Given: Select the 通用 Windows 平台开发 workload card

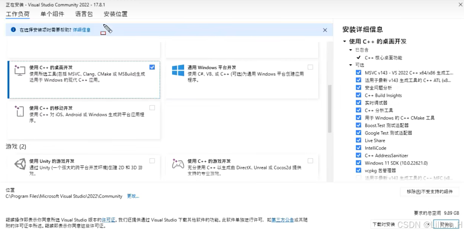Looking at the screenshot, I should 242,80.
